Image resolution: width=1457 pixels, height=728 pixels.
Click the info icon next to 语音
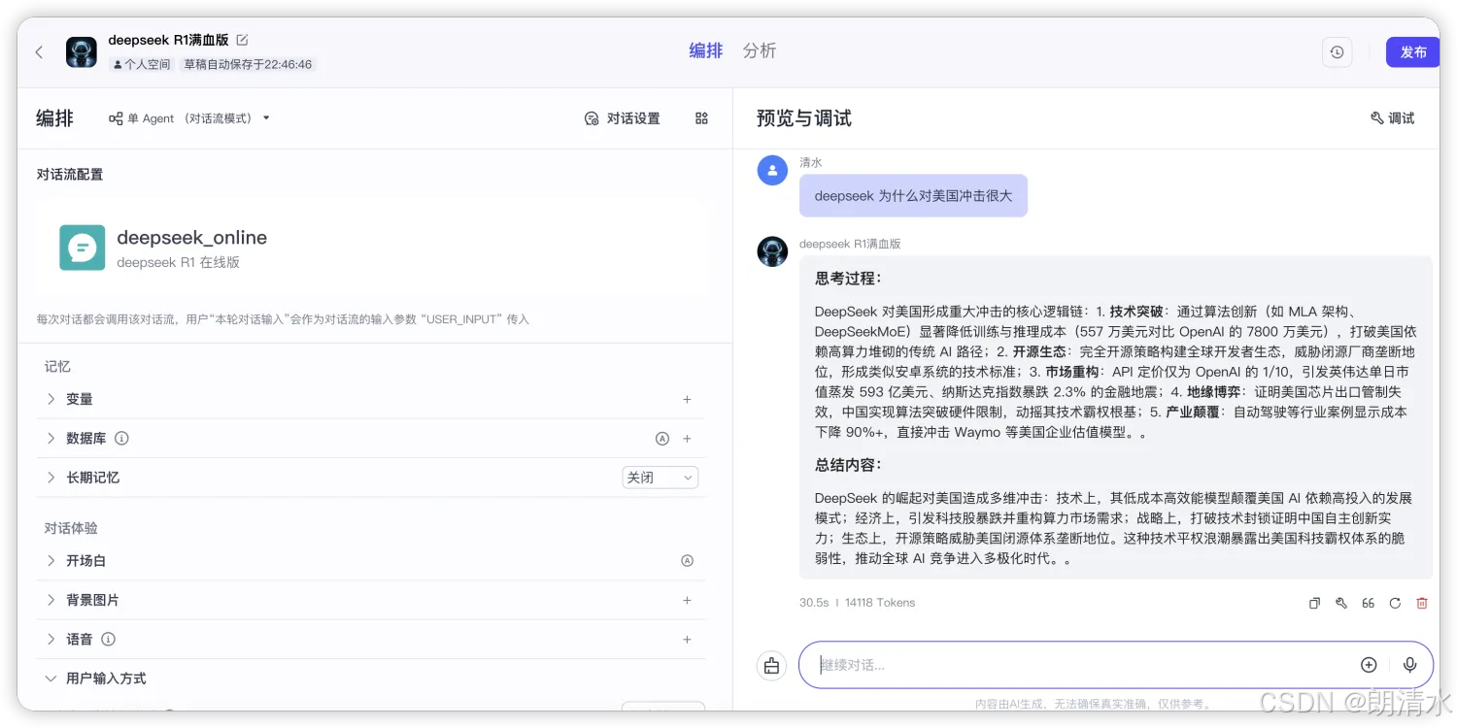(x=108, y=640)
